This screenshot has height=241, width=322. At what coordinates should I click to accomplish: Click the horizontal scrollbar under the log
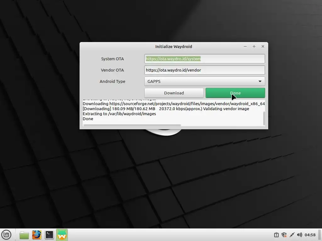132,125
